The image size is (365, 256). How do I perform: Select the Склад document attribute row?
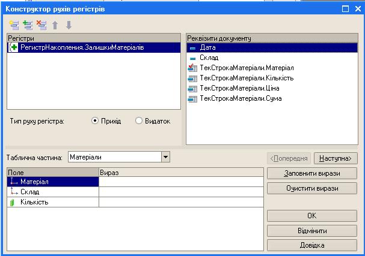pos(272,58)
